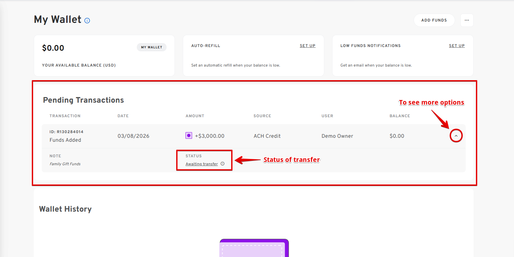Click the AMOUNT column header
Viewport: 514px width, 257px height.
[195, 116]
